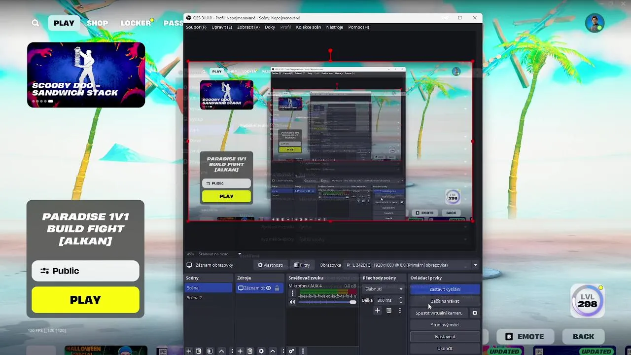Screen dimensions: 631x355
Task: Click Záznam obrazovky monitor icon in source bar
Action: (x=189, y=265)
